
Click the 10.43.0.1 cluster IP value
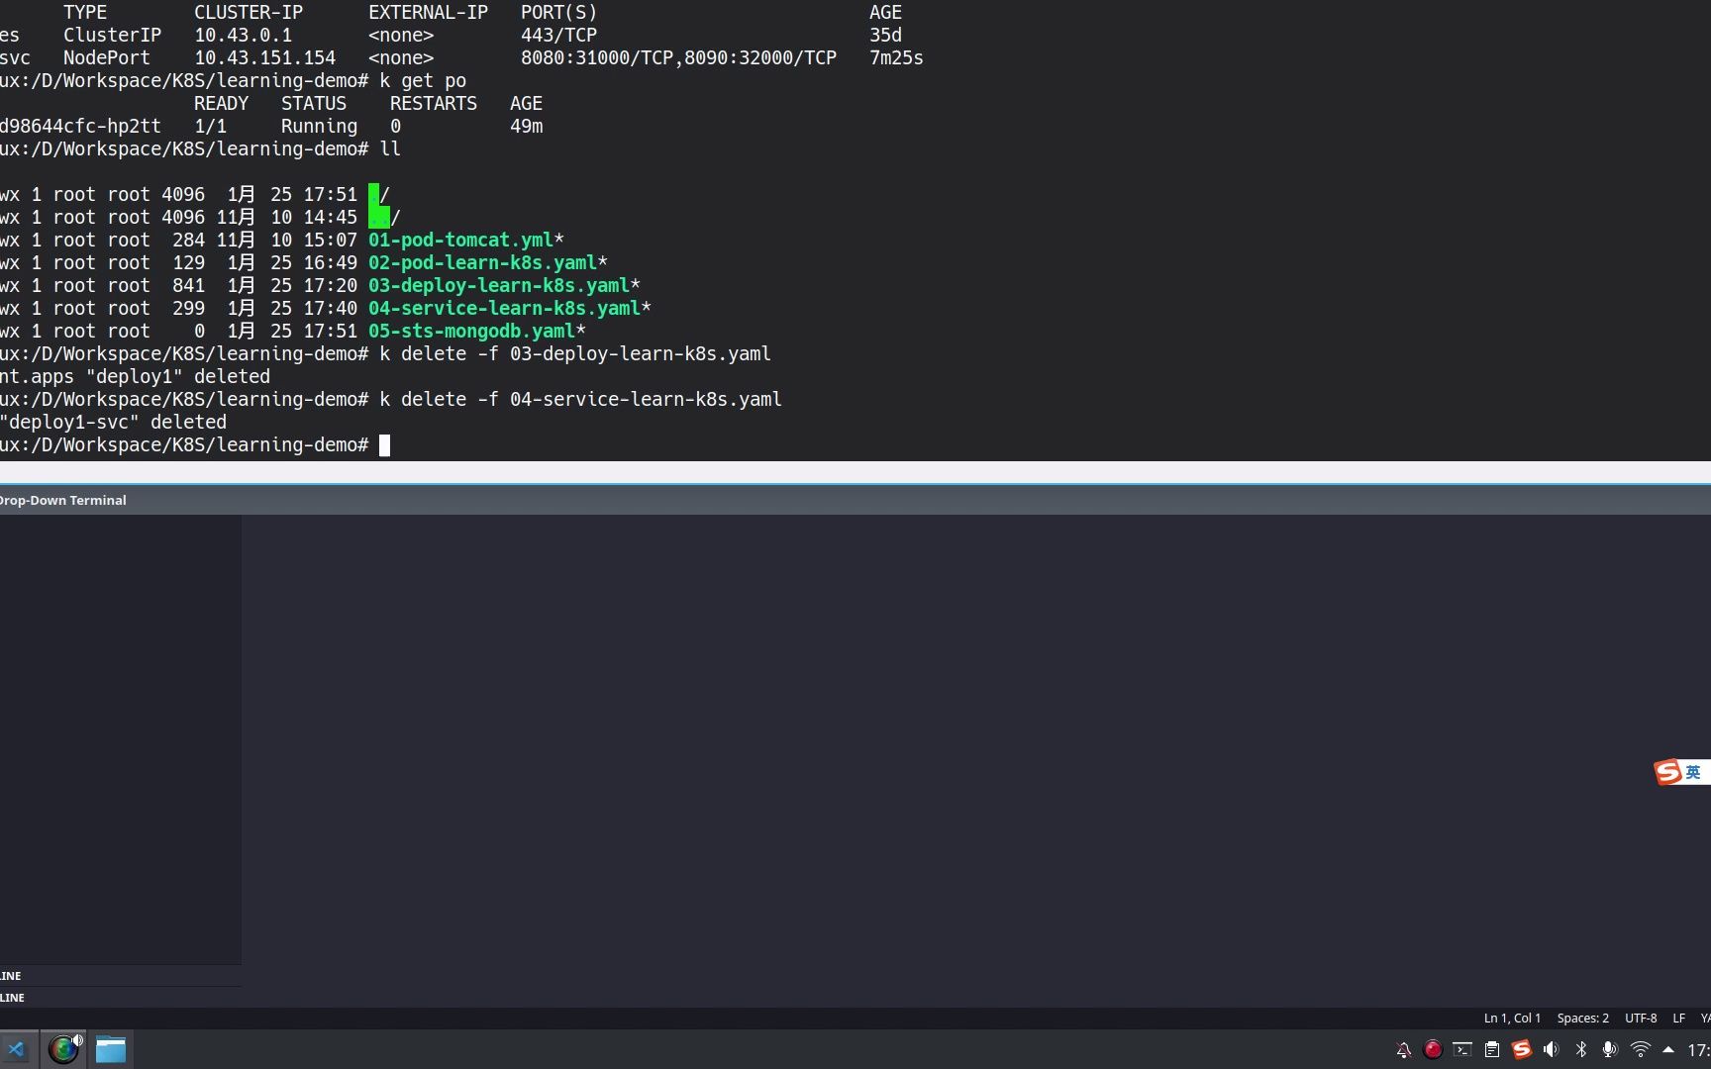[x=243, y=35]
